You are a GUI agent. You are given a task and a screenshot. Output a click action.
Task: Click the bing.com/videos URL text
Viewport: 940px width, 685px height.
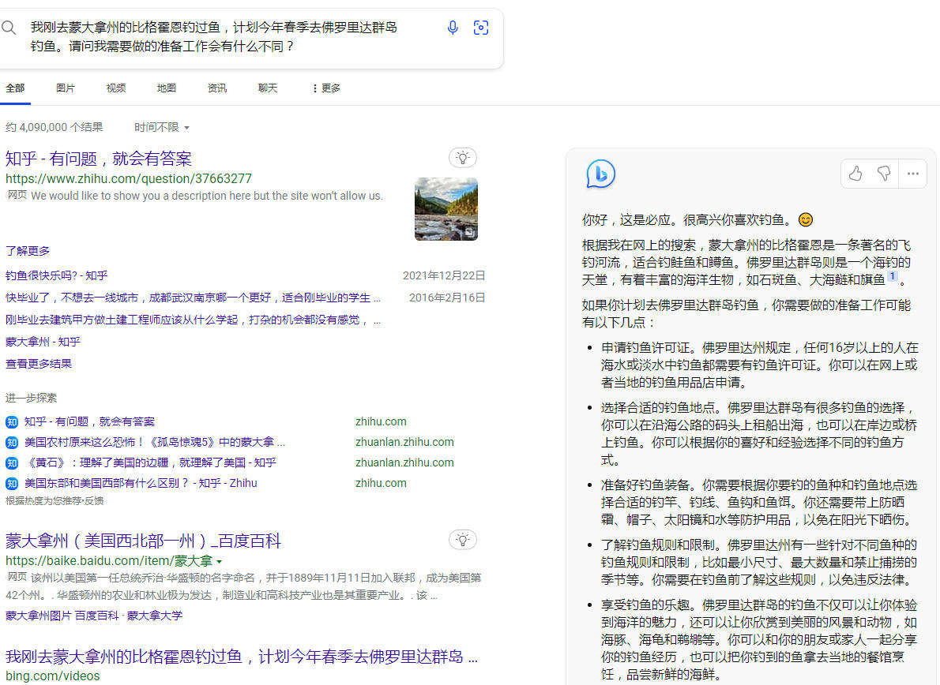53,676
